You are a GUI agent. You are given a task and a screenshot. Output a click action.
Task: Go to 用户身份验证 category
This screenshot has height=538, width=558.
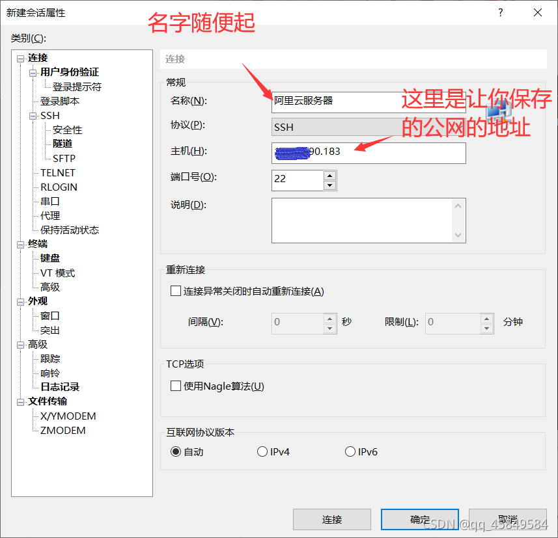point(70,72)
